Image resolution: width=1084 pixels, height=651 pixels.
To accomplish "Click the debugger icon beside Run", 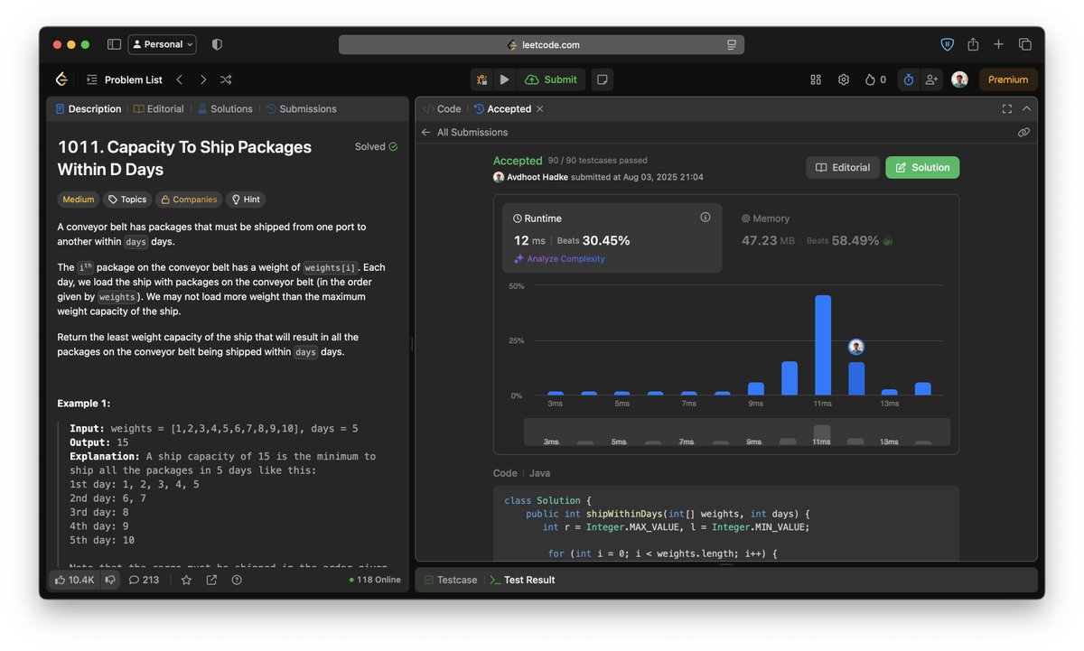I will pos(481,79).
